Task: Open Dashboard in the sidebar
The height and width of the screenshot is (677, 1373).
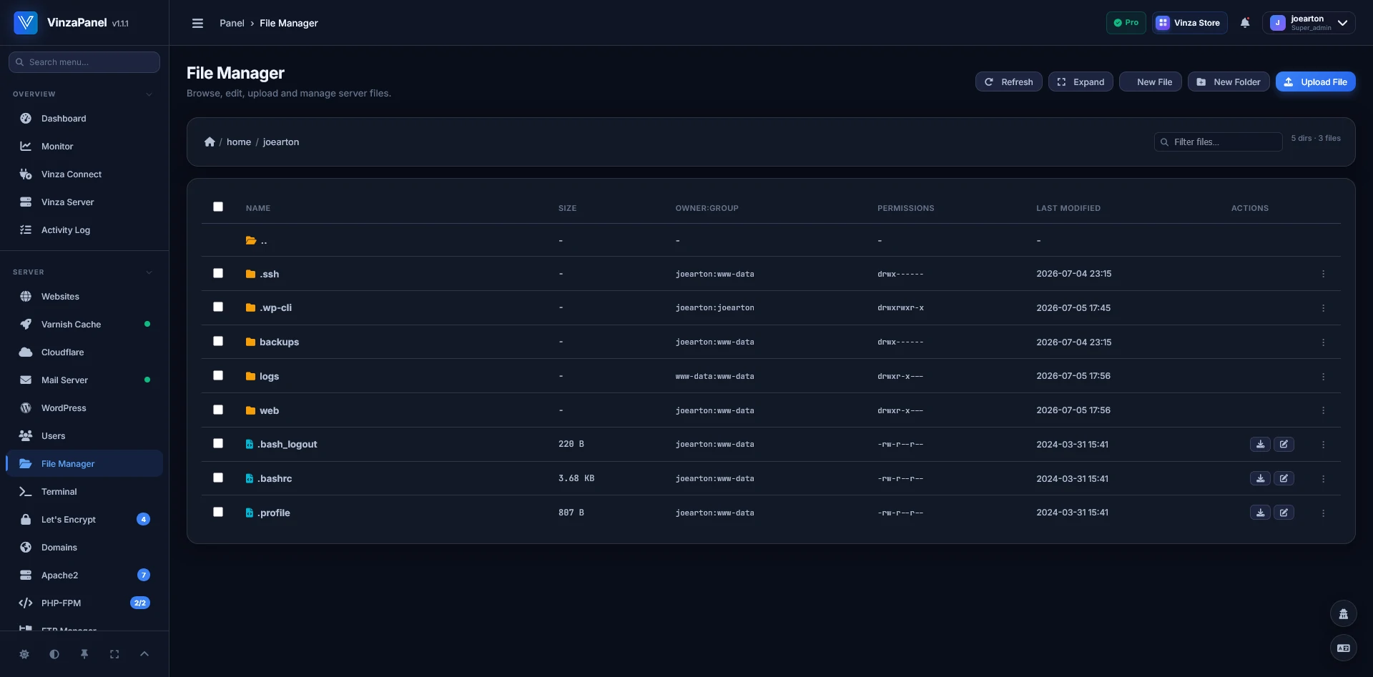Action: point(84,119)
